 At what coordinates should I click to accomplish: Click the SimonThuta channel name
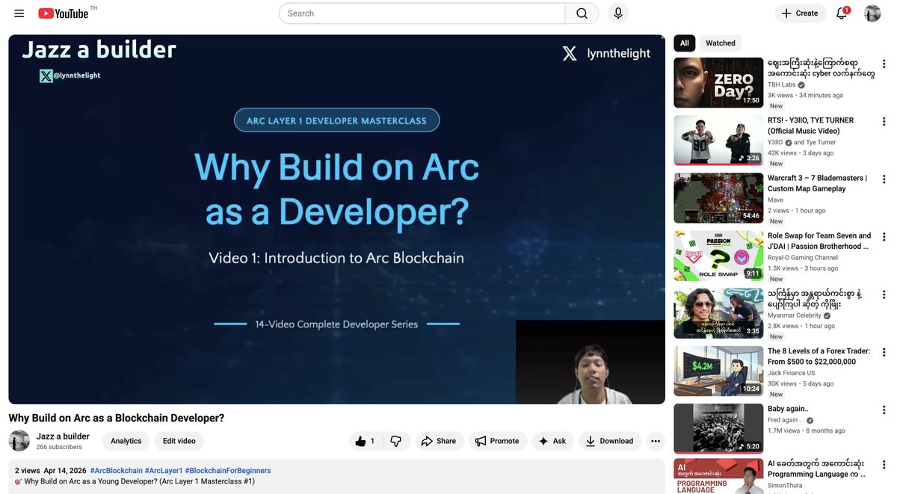(786, 485)
